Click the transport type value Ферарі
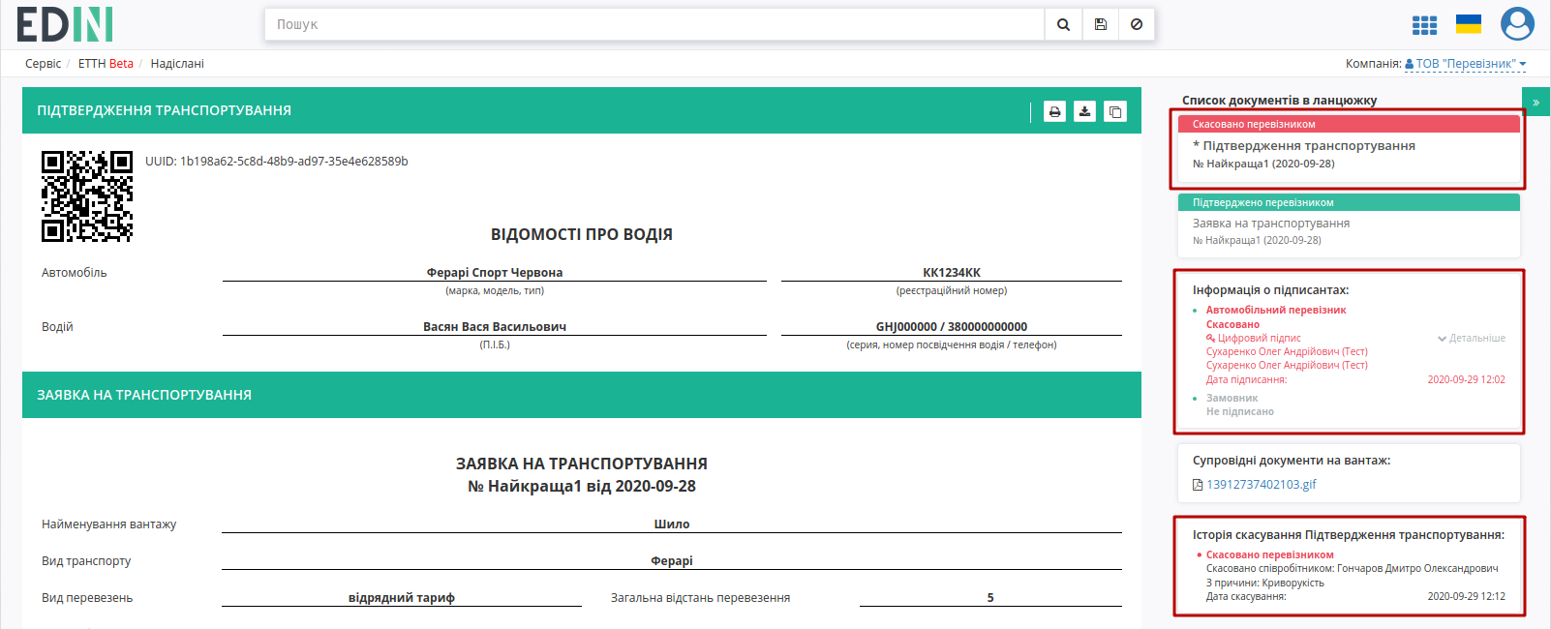The width and height of the screenshot is (1551, 629). pos(672,561)
